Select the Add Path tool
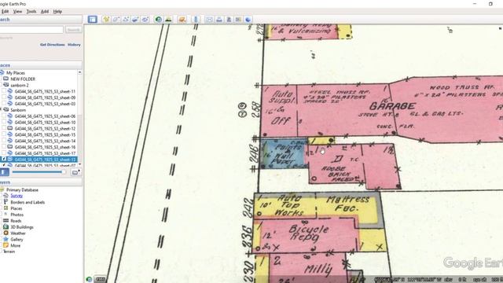Viewport: 503px width, 283px height. (x=126, y=19)
